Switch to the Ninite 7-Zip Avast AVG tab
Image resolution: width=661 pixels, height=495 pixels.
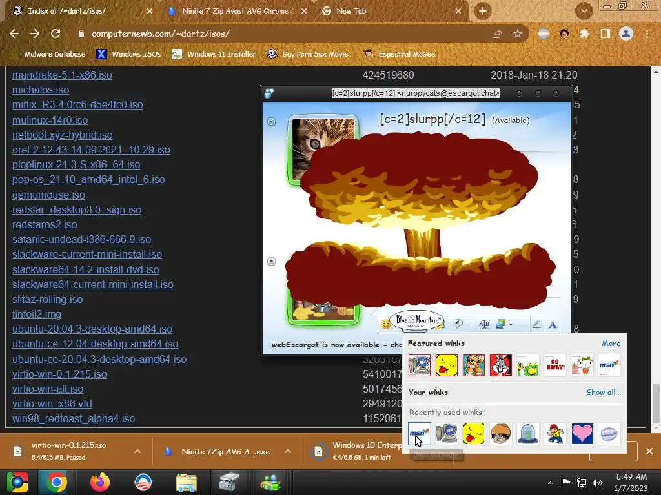[235, 11]
